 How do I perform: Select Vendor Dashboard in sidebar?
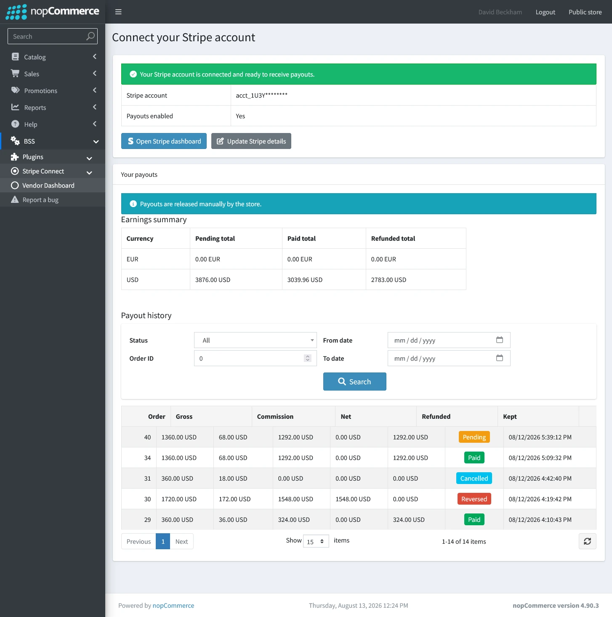pos(53,186)
